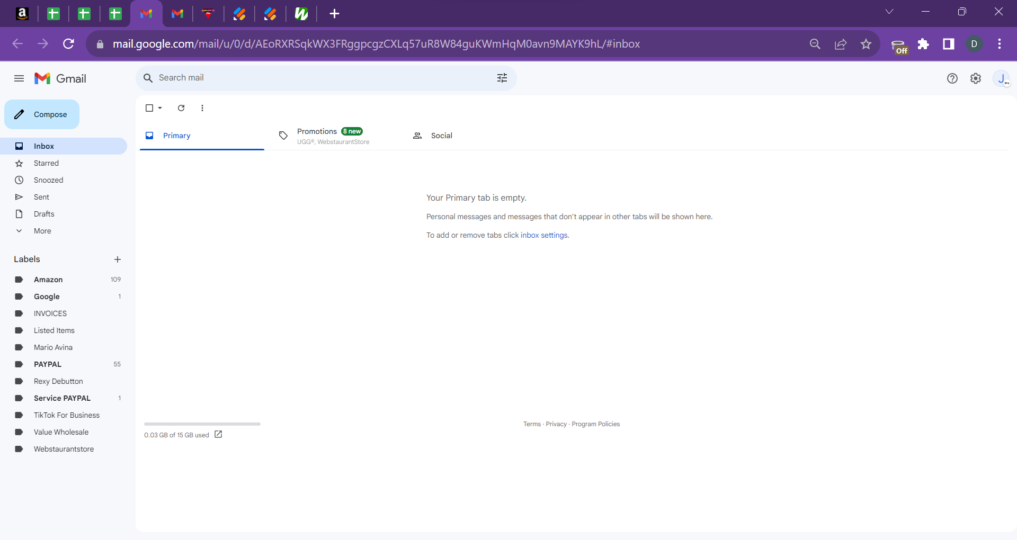1017x540 pixels.
Task: Open the Drafts folder
Action: [x=64, y=214]
